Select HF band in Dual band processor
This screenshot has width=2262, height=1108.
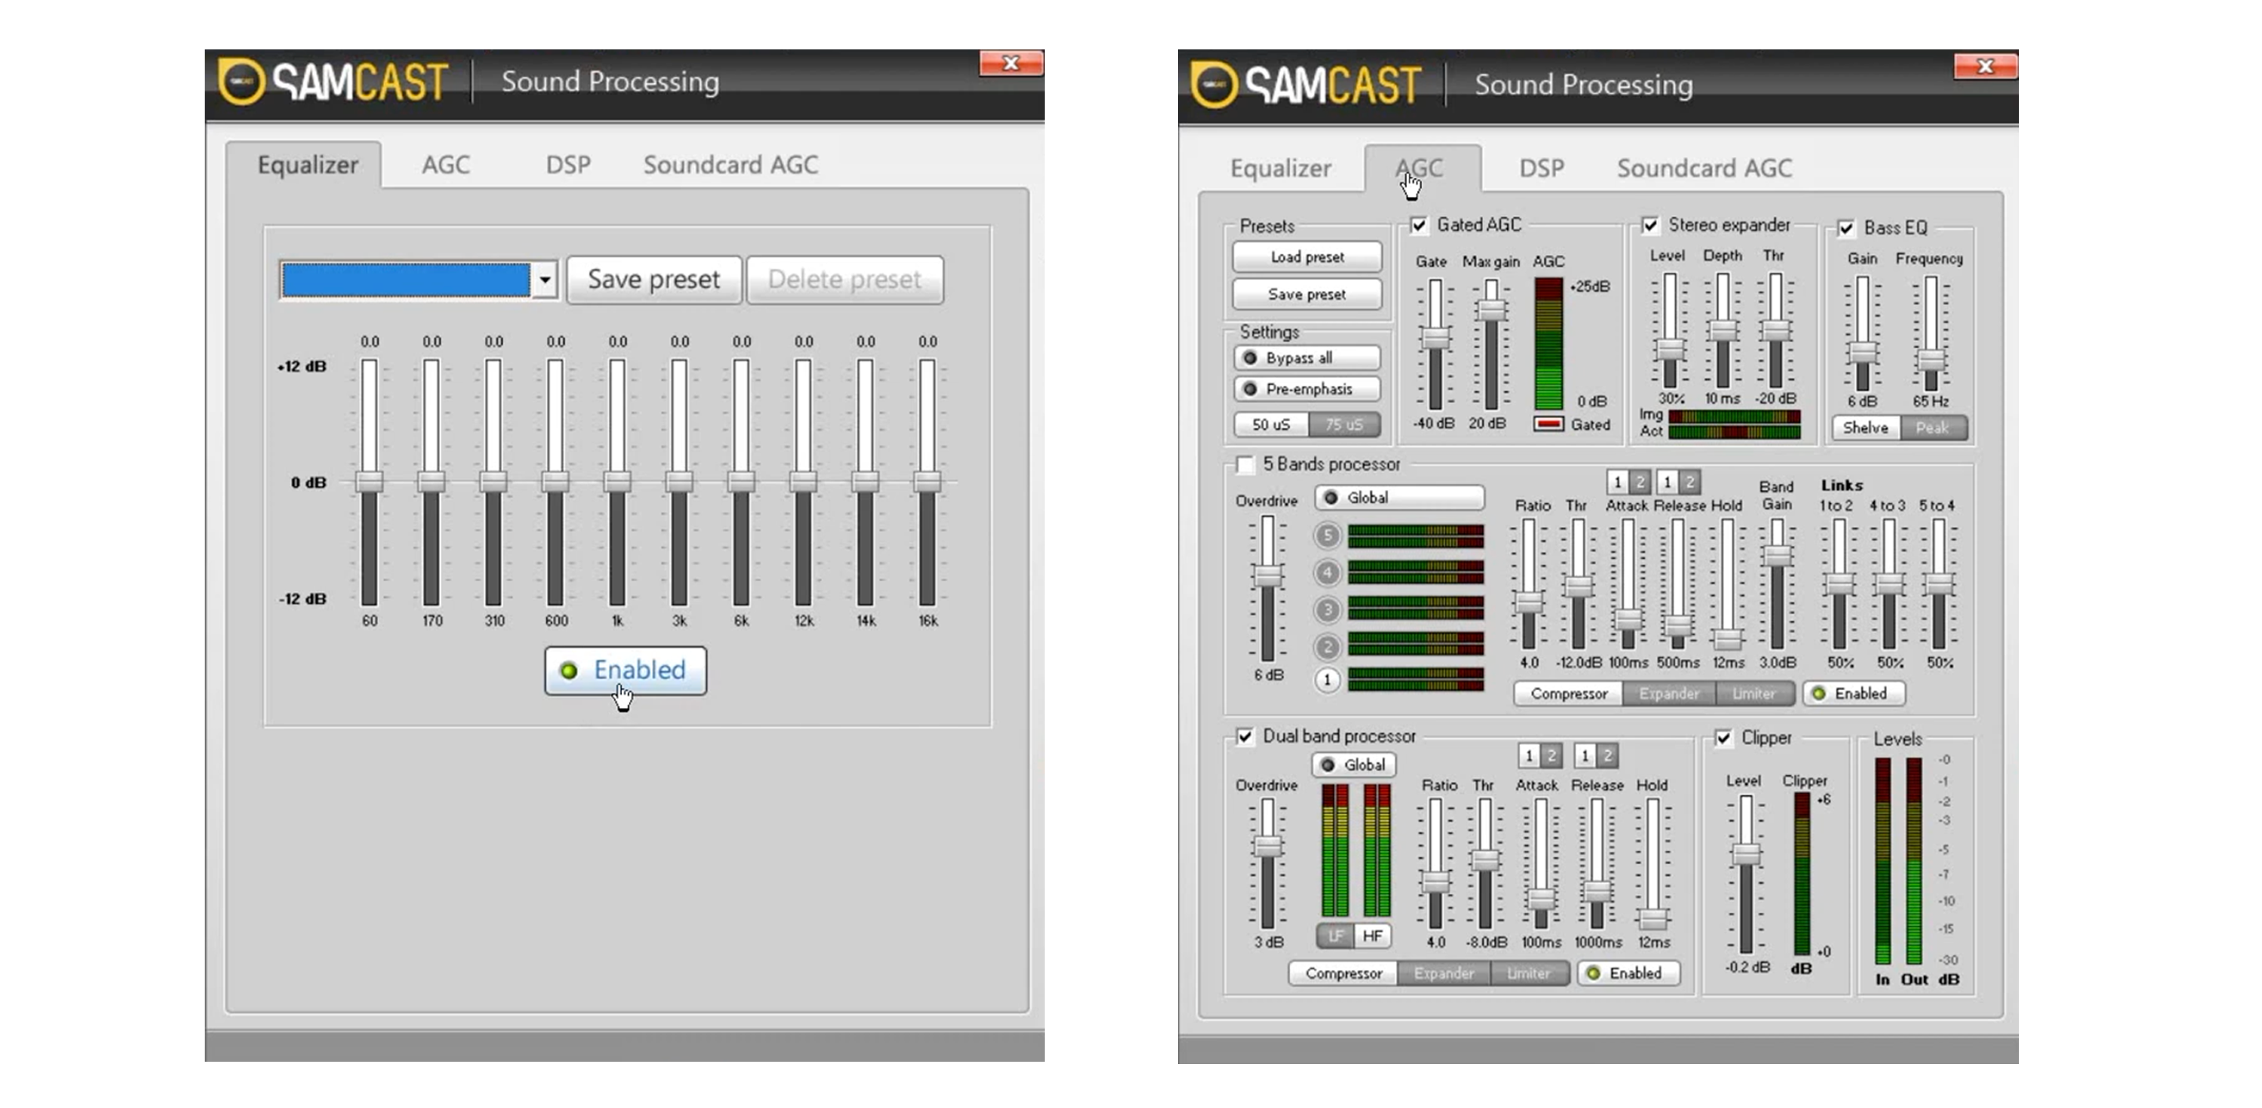(x=1373, y=936)
